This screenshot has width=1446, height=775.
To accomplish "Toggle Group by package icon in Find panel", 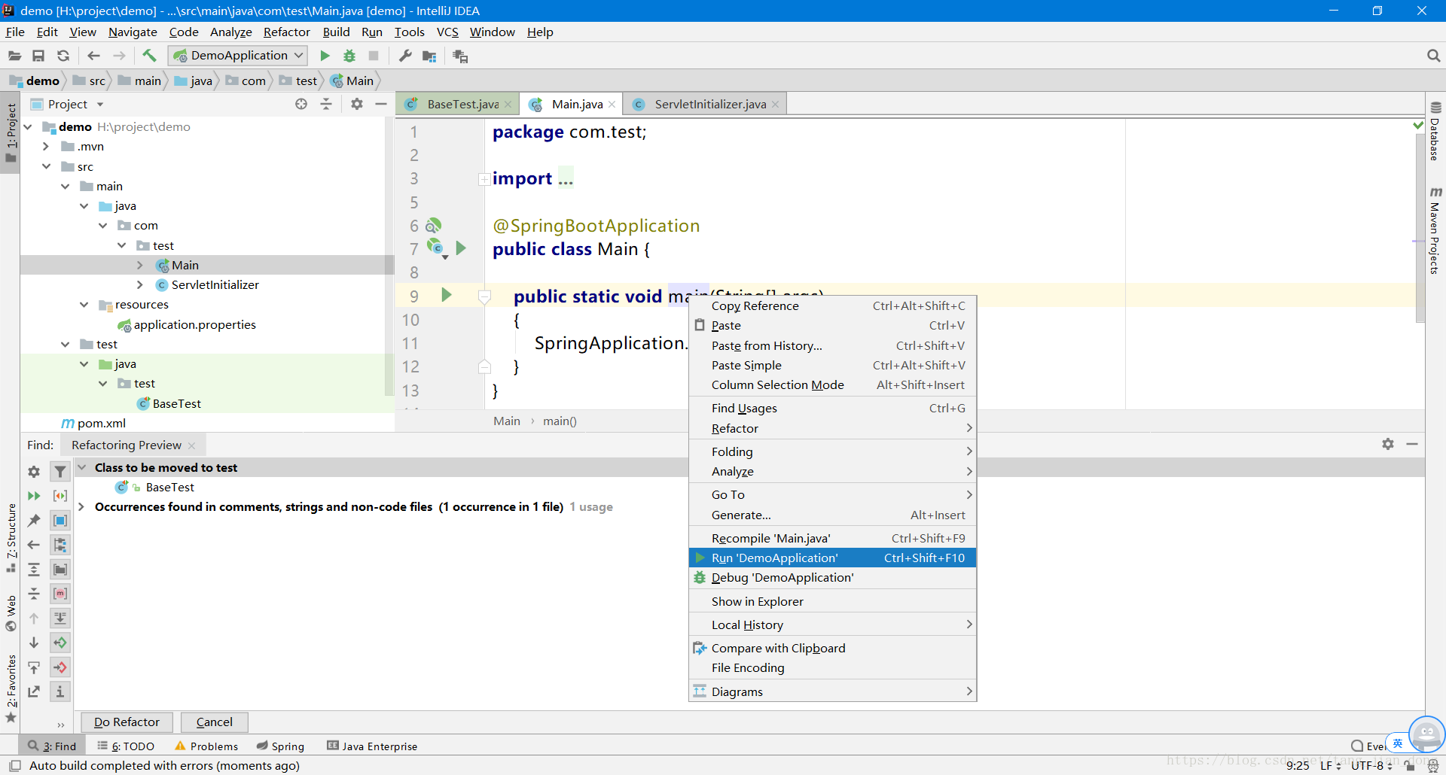I will (x=60, y=570).
